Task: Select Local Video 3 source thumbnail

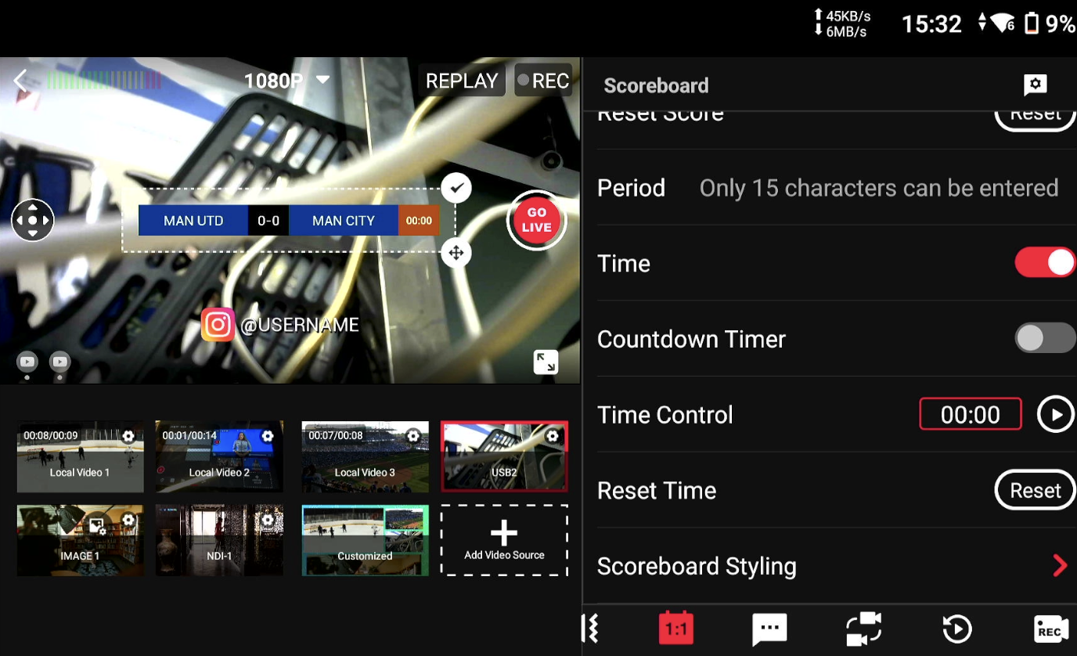Action: (366, 456)
